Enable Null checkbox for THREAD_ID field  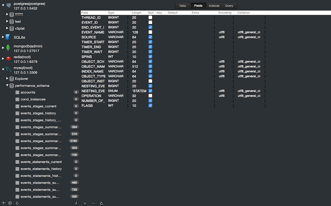pos(150,17)
